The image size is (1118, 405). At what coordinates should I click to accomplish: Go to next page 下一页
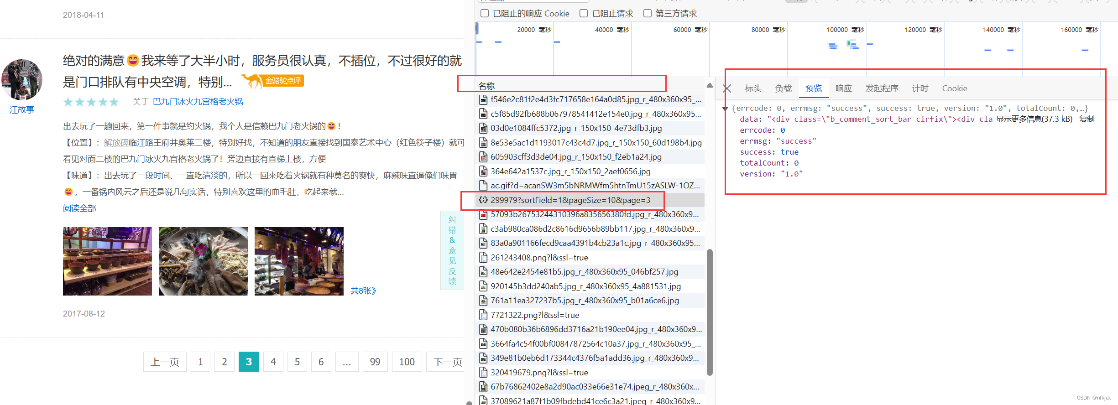(446, 362)
